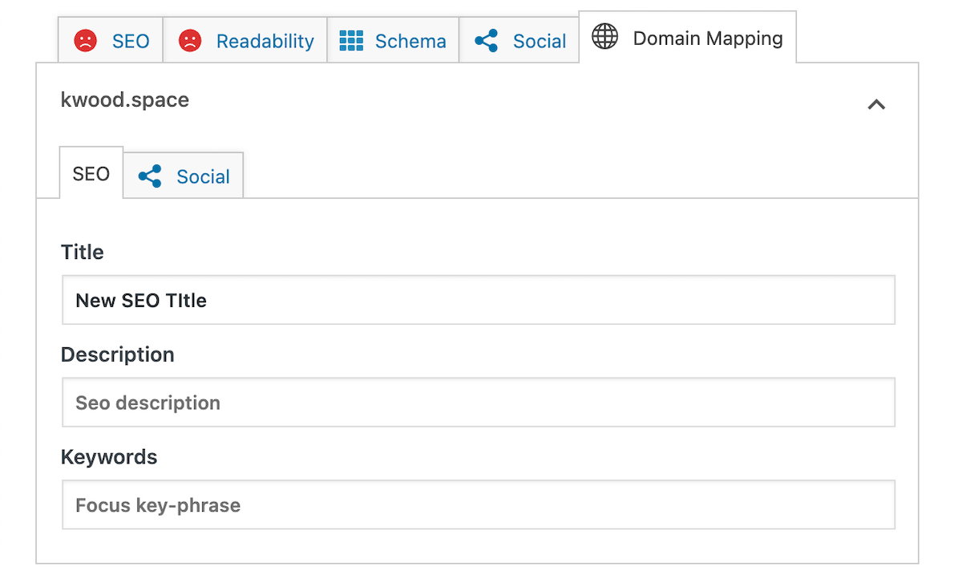Click the globe icon next to Domain Mapping
The image size is (962, 579).
[x=604, y=37]
